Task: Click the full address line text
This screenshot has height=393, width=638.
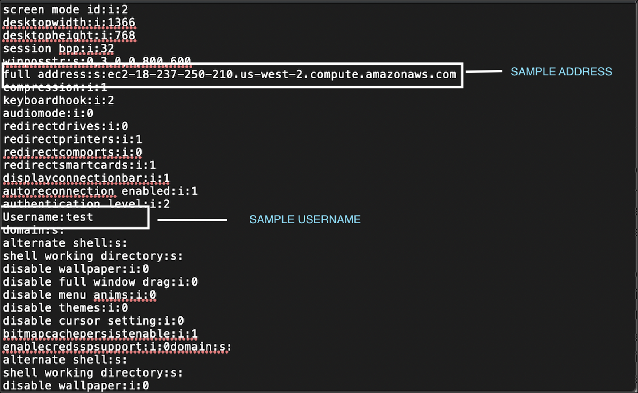Action: (230, 74)
